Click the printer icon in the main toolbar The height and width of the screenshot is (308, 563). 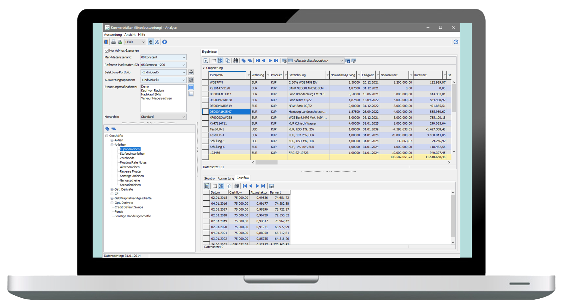[x=113, y=42]
